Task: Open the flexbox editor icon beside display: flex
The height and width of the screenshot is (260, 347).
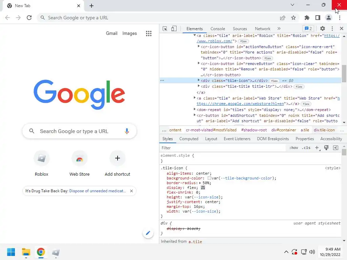Action: click(203, 188)
